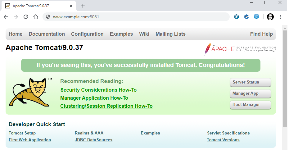This screenshot has width=289, height=150.
Task: Open the Realms & AAA link
Action: click(89, 133)
